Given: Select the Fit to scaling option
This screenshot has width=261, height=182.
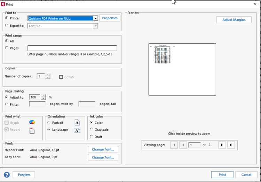Looking at the screenshot, I should click(7, 104).
